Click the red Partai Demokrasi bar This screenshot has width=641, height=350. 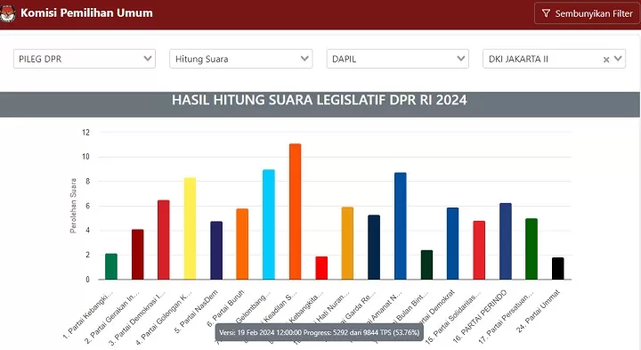coord(164,240)
